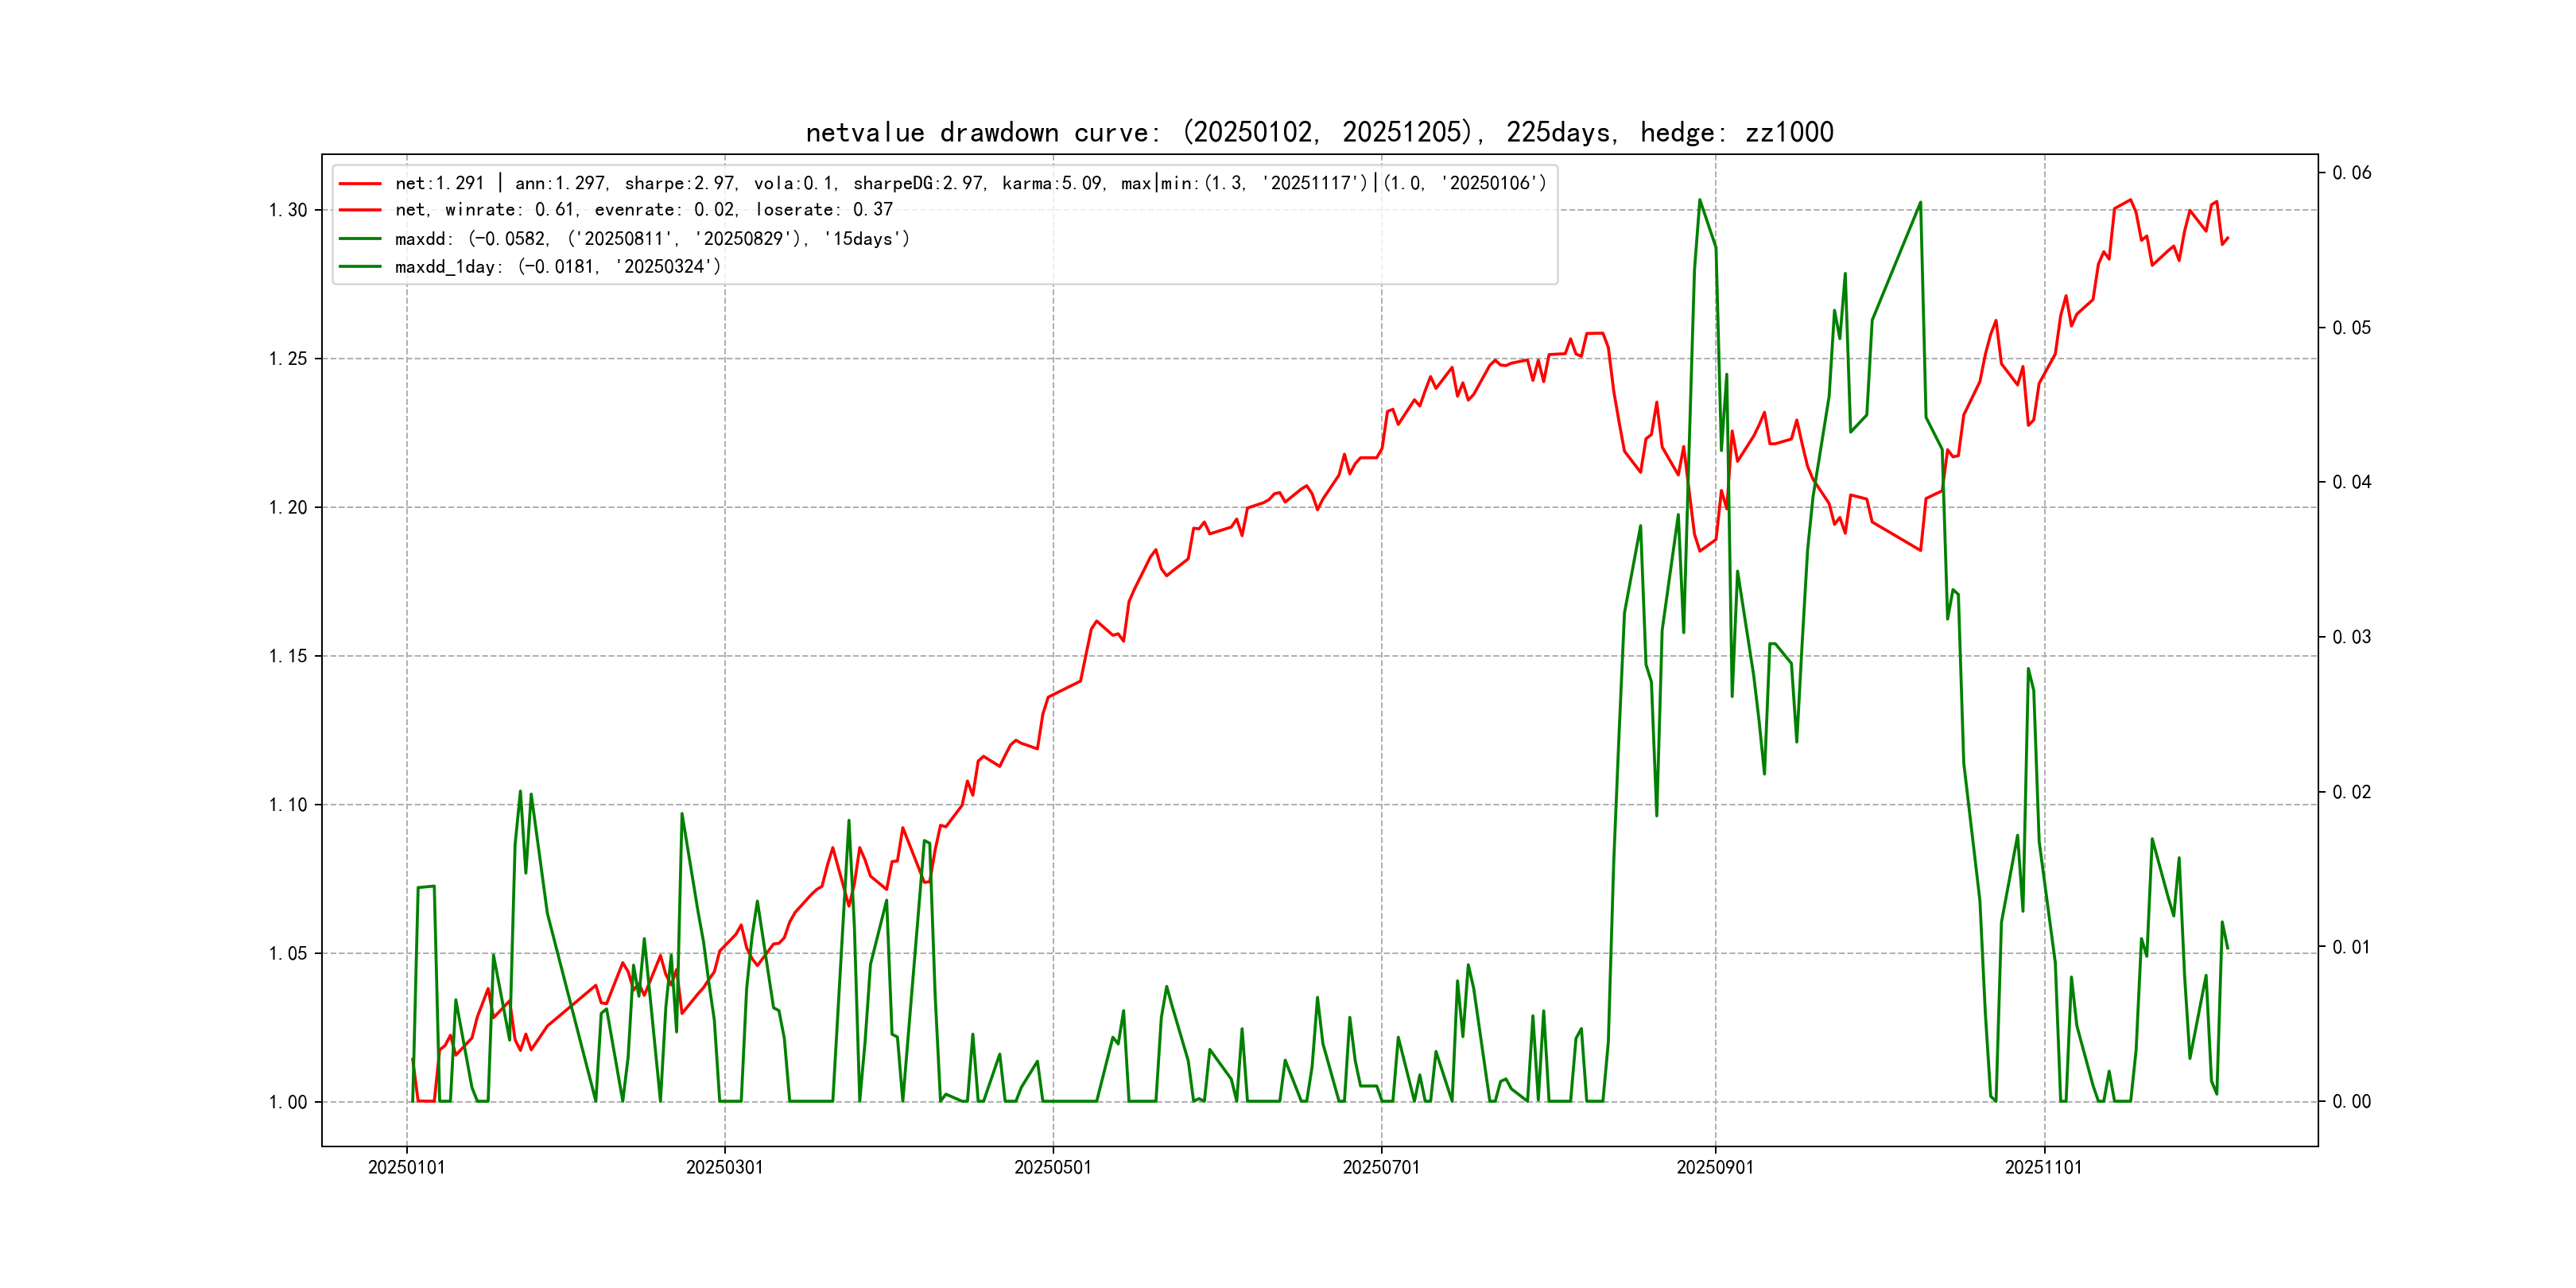
Task: Click the 20251101 x-axis date label
Action: 2043,1168
